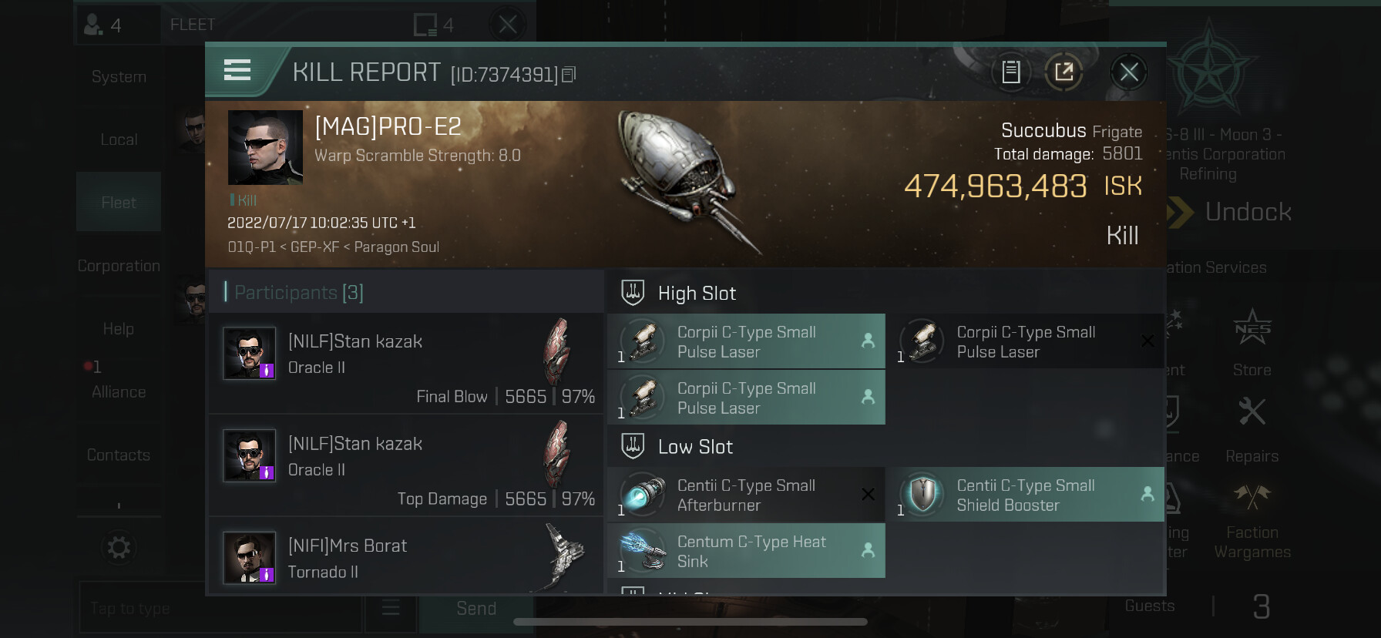Switch to the Corporation chat tab
This screenshot has height=638, width=1381.
tap(119, 266)
